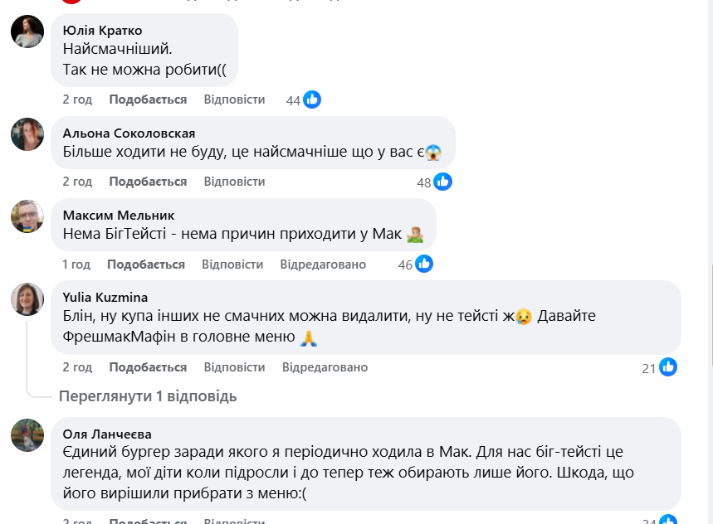Open Оля Ланчеєва's profile name link

click(x=107, y=434)
